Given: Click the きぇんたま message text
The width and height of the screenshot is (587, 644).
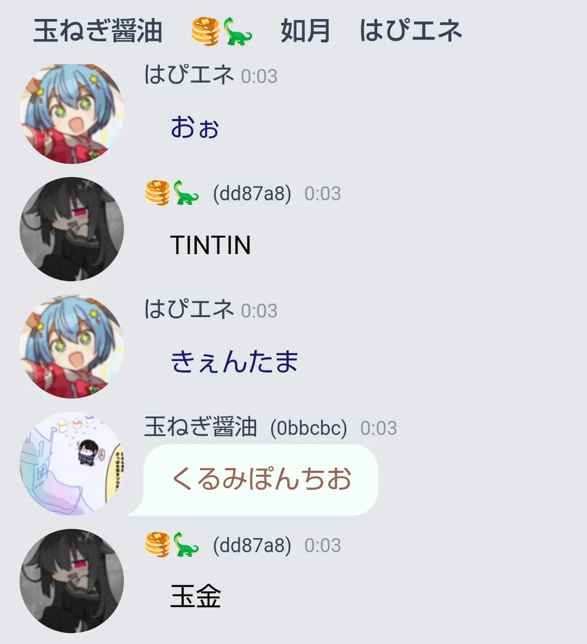Looking at the screenshot, I should click(234, 362).
